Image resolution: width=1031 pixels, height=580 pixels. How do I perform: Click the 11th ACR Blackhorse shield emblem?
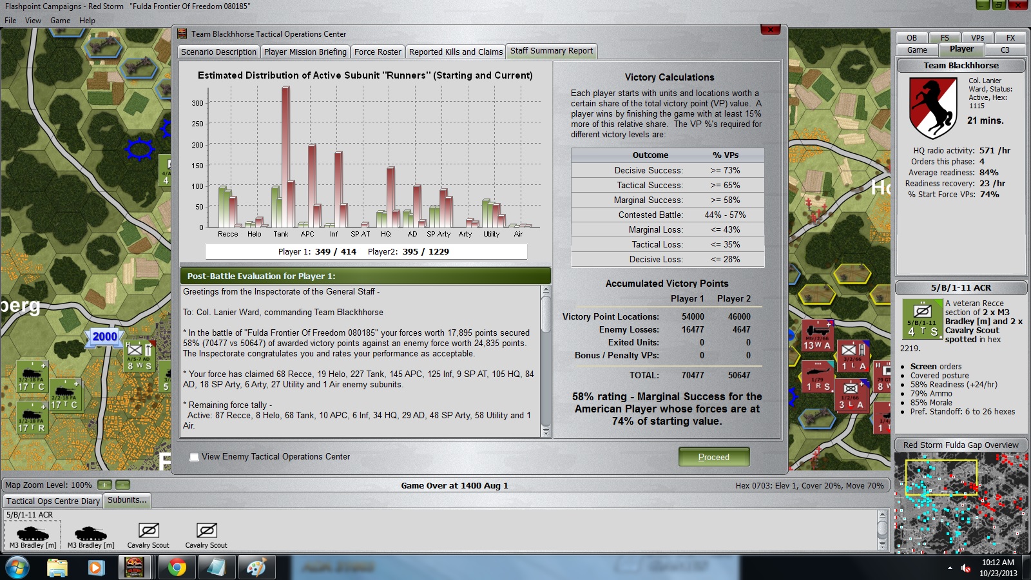click(932, 108)
